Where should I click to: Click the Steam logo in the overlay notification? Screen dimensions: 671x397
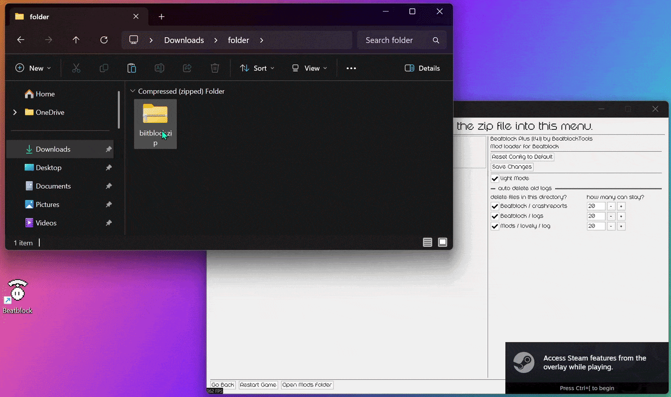pos(523,362)
